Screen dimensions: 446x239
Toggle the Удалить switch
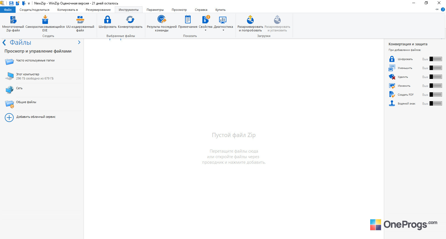[436, 77]
